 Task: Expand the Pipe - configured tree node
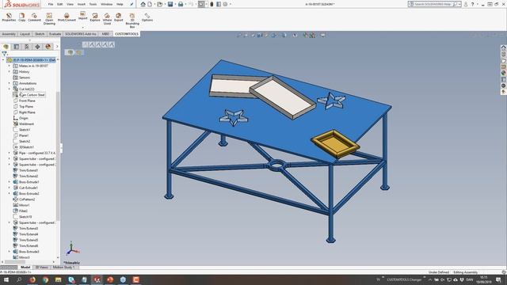pos(10,153)
